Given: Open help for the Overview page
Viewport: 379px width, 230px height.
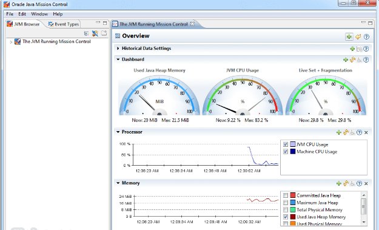Looking at the screenshot, I should [x=366, y=37].
